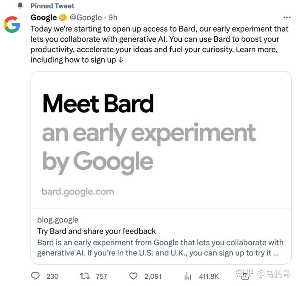Click the reply speech bubble icon

click(x=35, y=276)
